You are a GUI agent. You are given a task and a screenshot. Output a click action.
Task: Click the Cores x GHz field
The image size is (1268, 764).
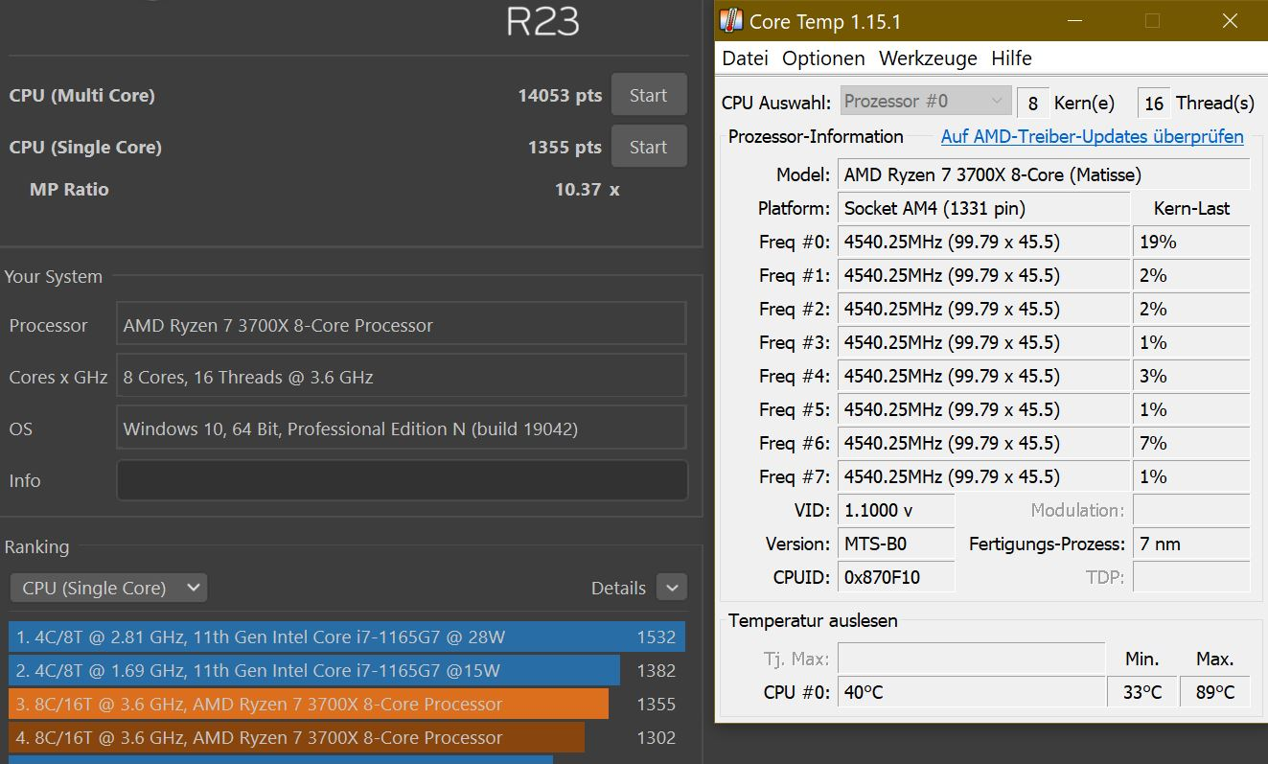click(401, 377)
